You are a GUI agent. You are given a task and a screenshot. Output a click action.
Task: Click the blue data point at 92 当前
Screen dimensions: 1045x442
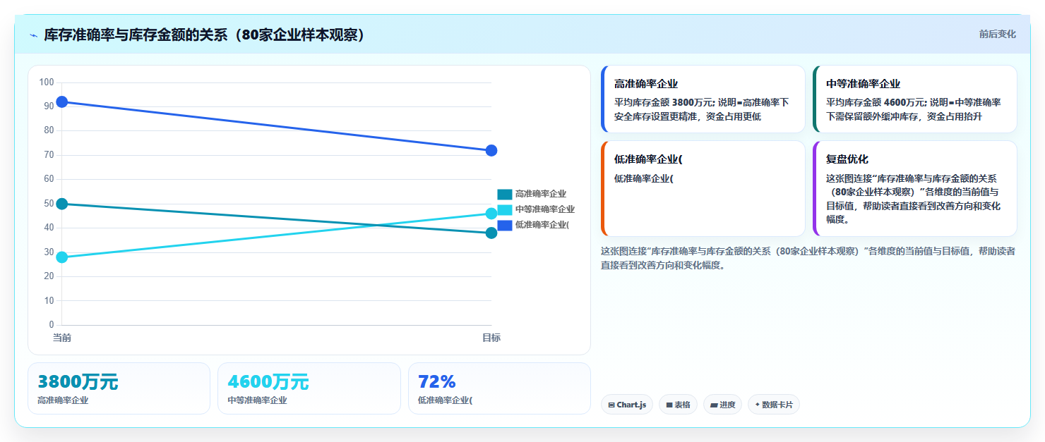[x=62, y=102]
